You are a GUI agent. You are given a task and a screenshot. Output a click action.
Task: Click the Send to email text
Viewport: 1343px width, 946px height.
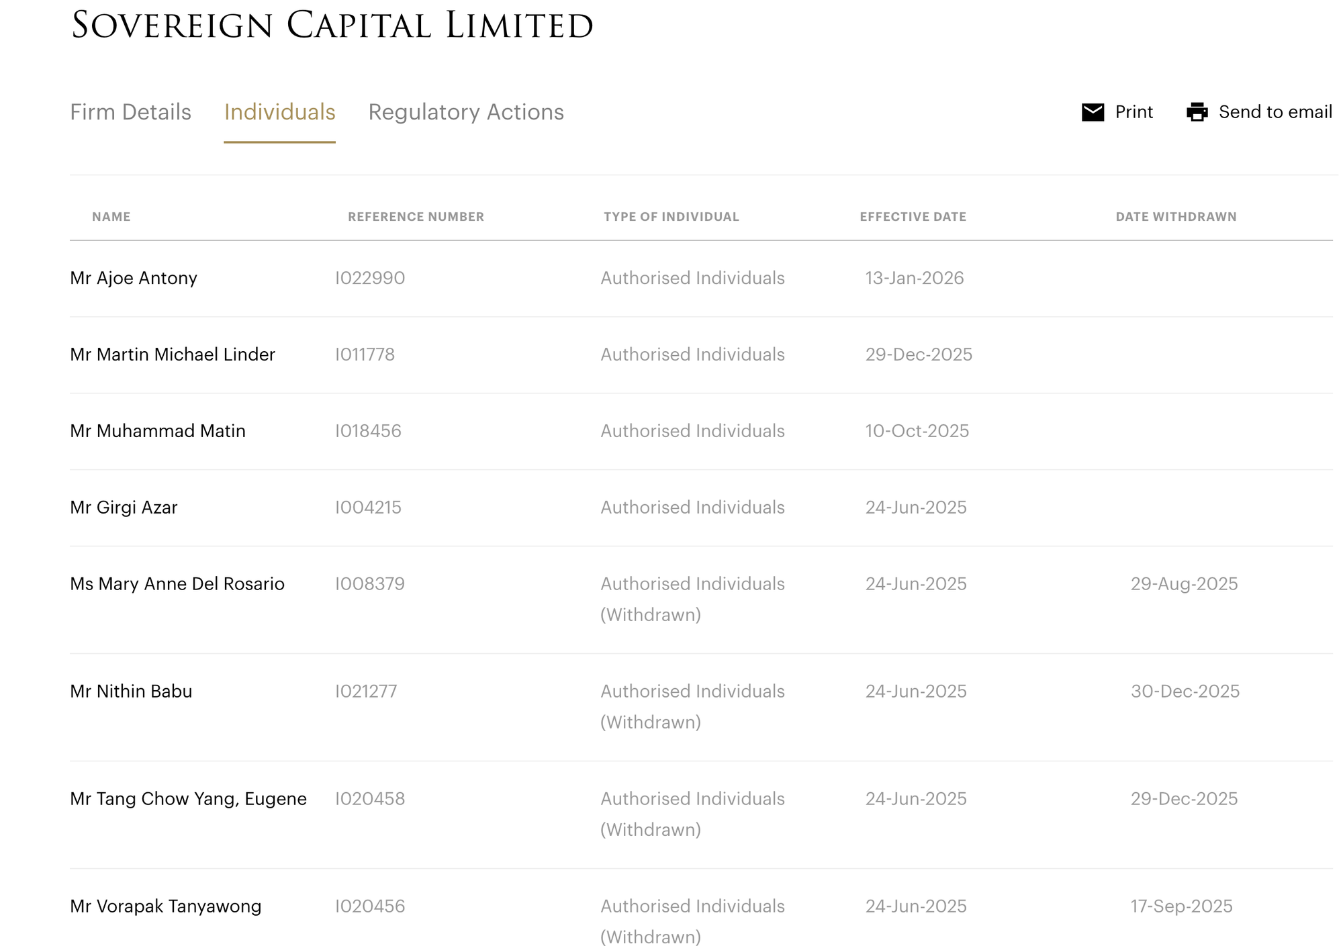click(x=1275, y=112)
